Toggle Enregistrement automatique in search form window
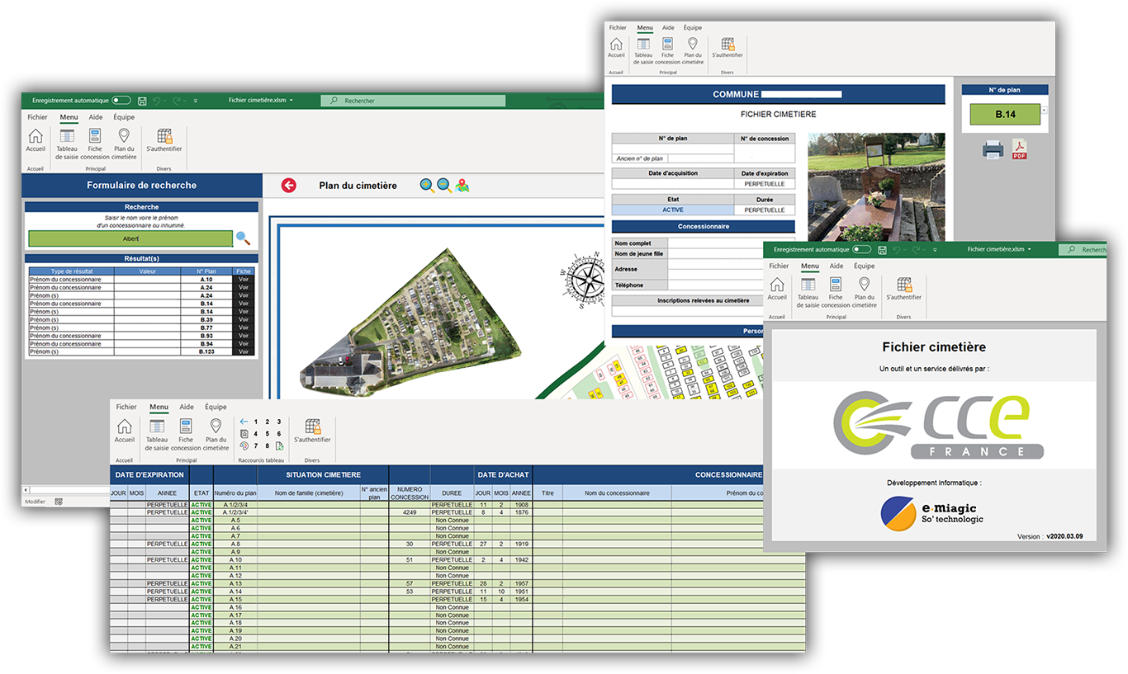 [121, 100]
